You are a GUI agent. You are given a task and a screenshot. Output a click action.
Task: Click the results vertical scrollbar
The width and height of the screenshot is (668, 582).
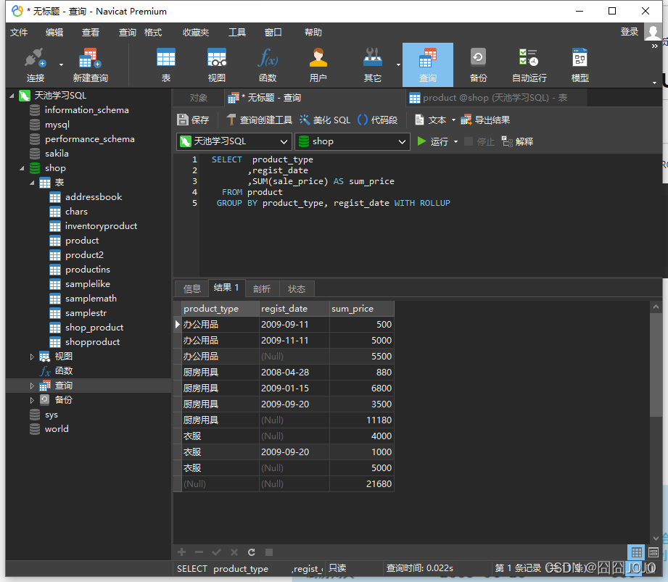point(656,364)
